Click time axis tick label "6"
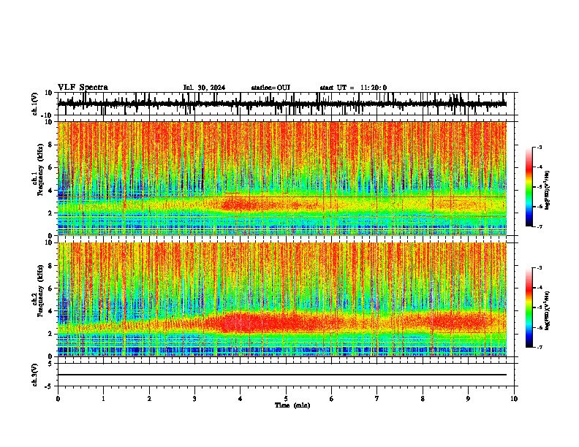 (332, 399)
